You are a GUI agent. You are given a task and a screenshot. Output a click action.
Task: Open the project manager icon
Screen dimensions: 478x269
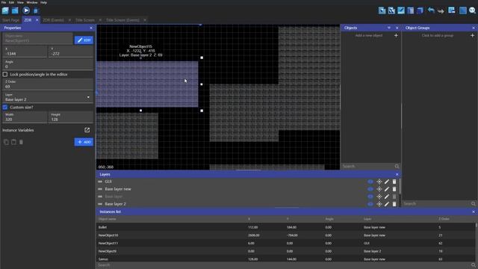pos(5,10)
